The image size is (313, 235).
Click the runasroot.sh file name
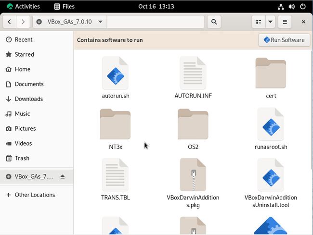271,147
